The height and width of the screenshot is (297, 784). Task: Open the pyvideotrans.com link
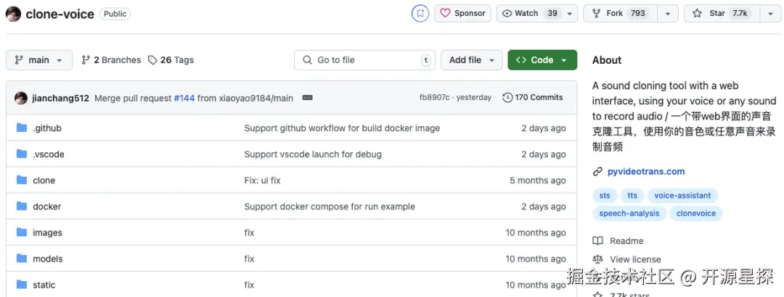(x=645, y=172)
